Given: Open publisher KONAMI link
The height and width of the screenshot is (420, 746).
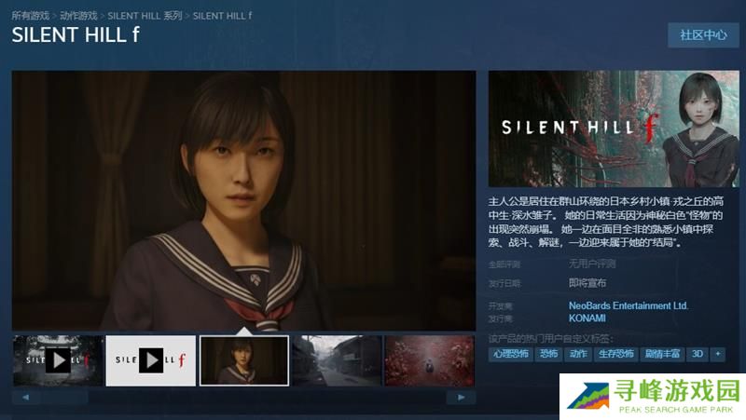Looking at the screenshot, I should 587,318.
